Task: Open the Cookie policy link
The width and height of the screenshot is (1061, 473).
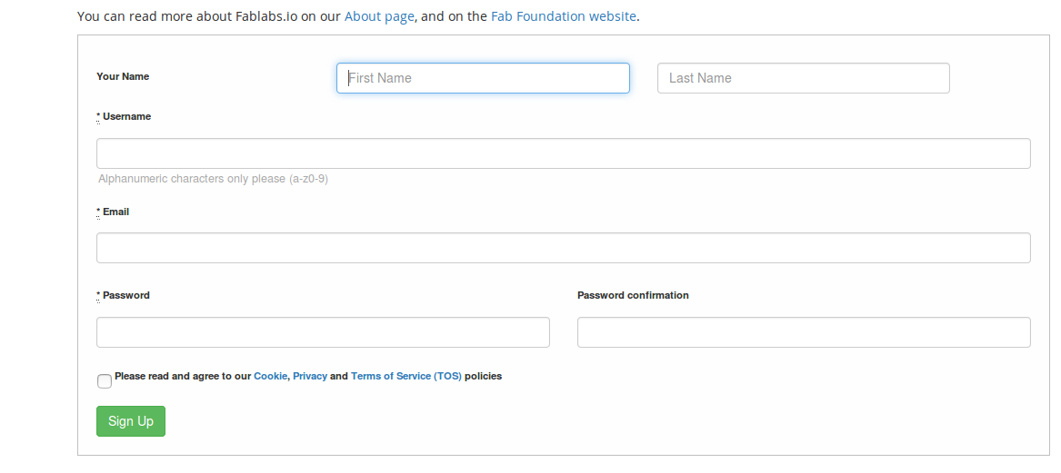Action: point(271,376)
